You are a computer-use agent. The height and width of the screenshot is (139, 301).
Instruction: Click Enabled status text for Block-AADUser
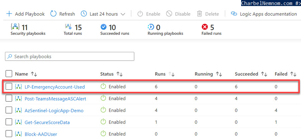tap(117, 134)
